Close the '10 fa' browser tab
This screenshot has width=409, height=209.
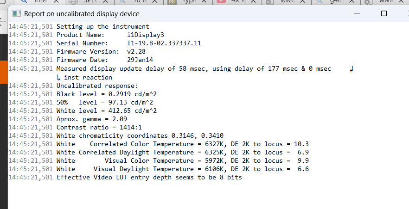pyautogui.click(x=155, y=1)
